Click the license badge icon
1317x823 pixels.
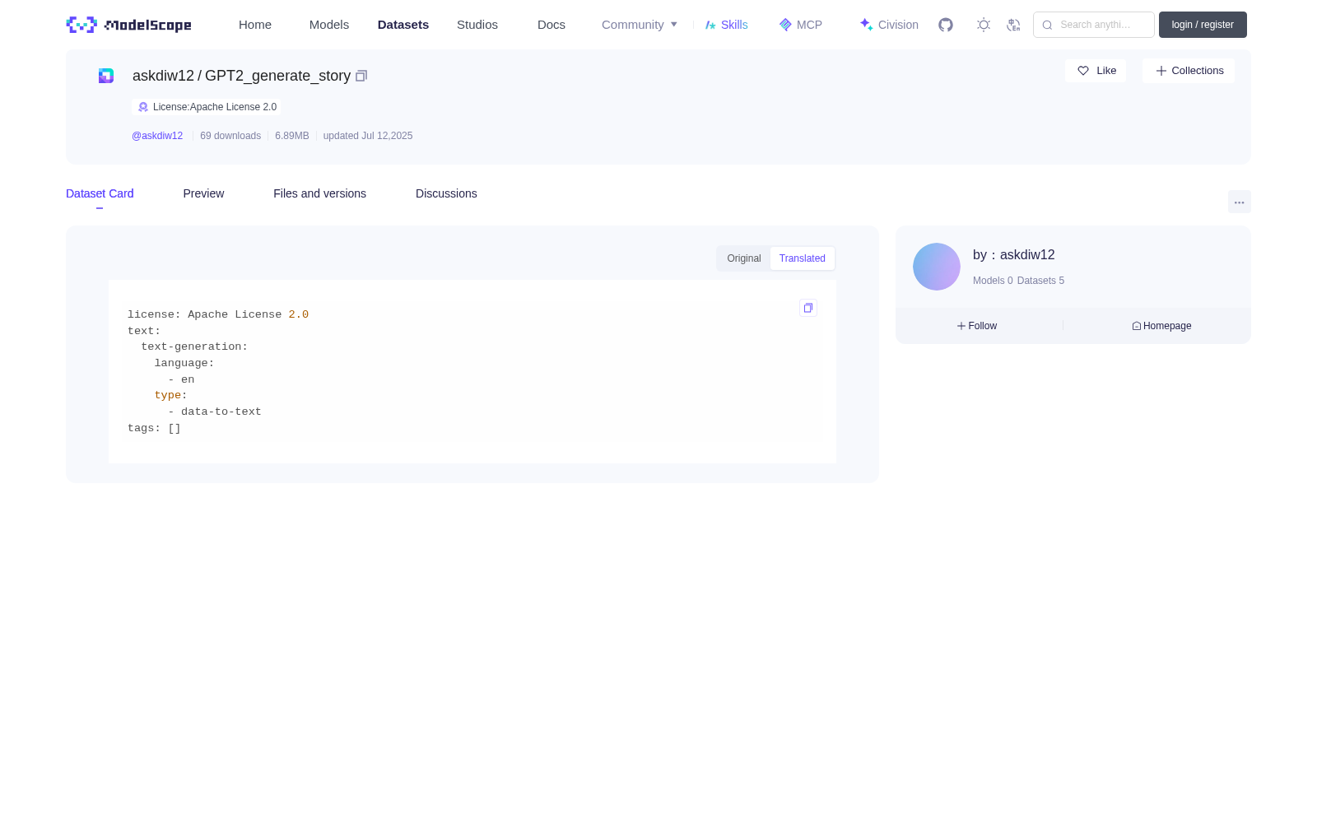[x=143, y=107]
